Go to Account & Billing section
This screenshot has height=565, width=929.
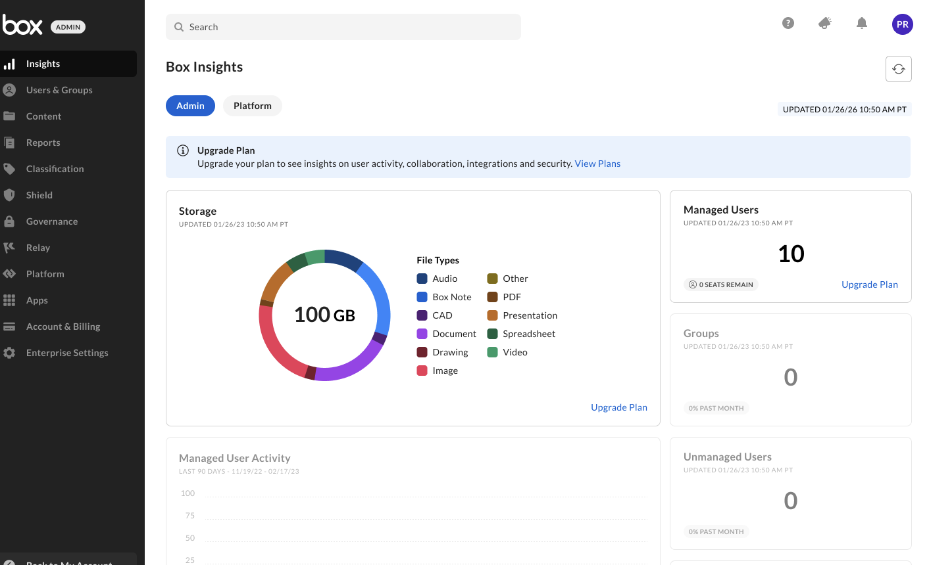pyautogui.click(x=63, y=327)
